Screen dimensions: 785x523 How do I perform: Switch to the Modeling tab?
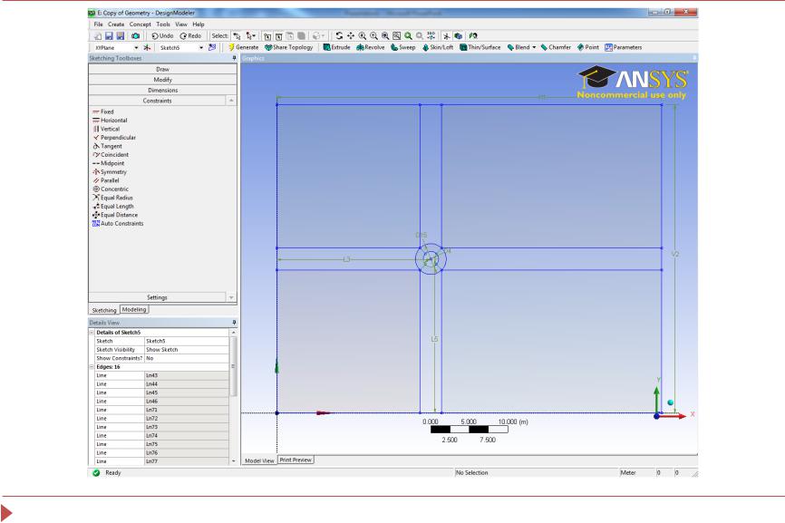click(134, 309)
